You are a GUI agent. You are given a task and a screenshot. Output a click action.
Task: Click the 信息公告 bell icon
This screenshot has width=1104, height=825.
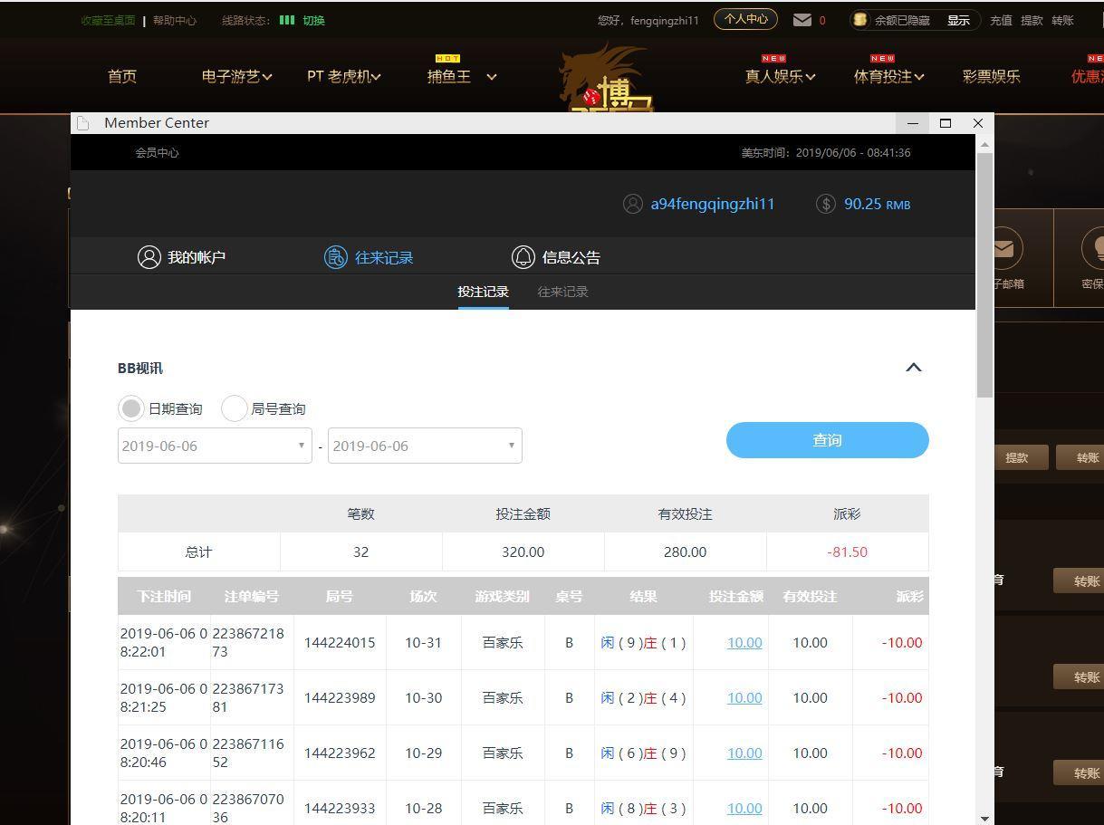tap(523, 257)
